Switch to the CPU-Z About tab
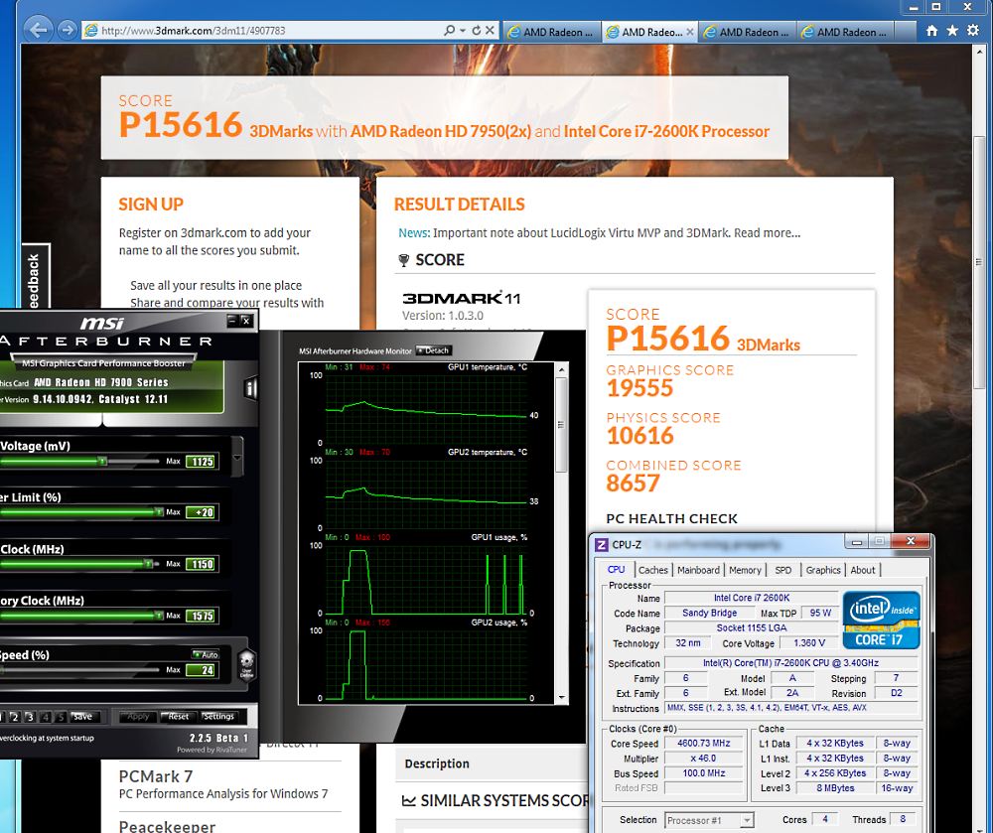 click(863, 570)
